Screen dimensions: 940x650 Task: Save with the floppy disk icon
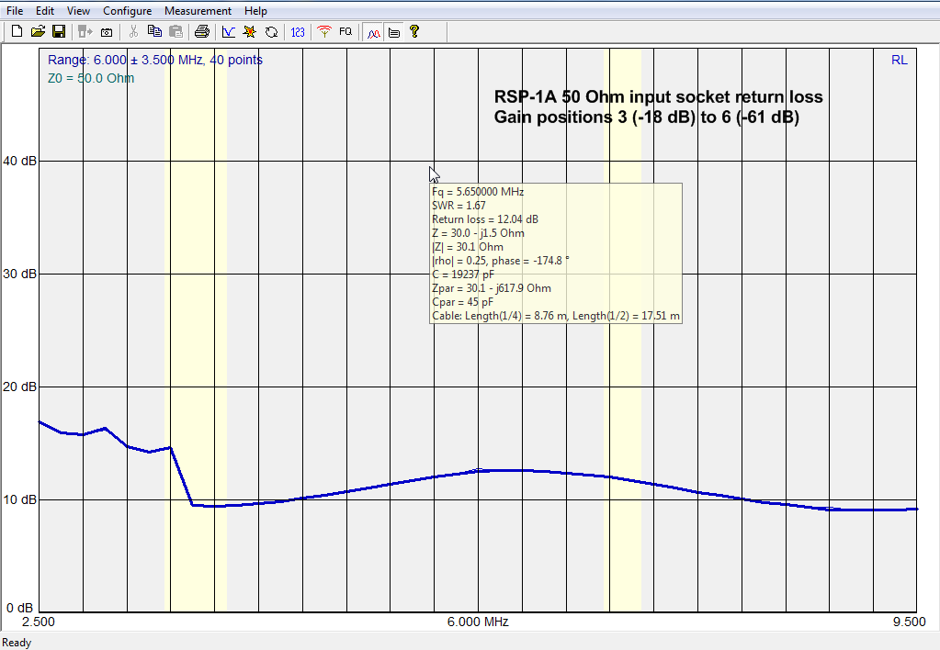59,32
